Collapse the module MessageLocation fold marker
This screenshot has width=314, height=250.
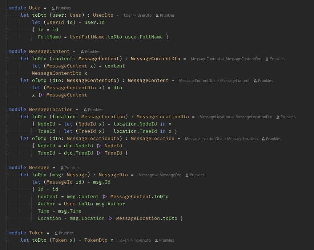point(7,110)
